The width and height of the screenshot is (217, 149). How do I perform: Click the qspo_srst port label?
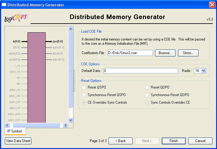(14, 114)
